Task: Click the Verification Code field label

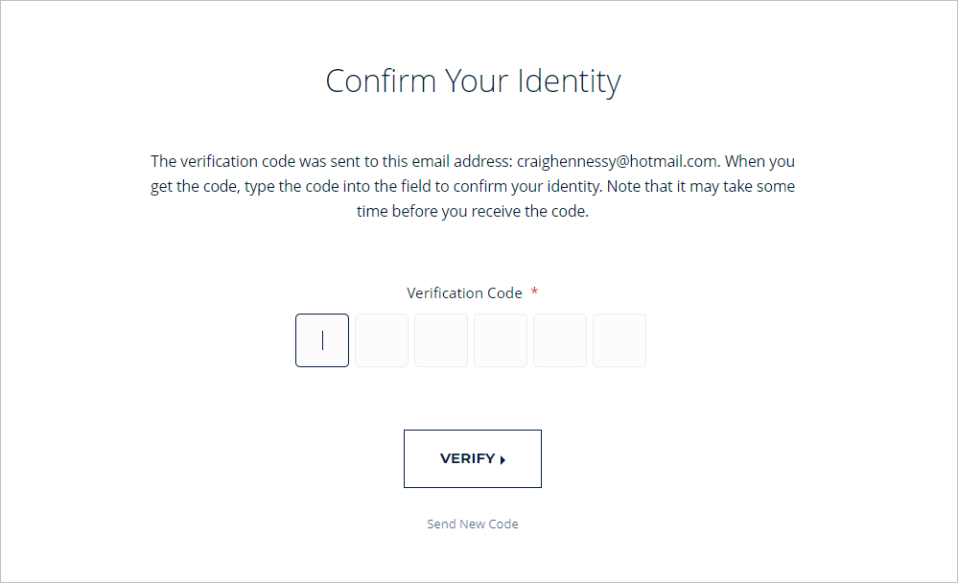Action: 464,292
